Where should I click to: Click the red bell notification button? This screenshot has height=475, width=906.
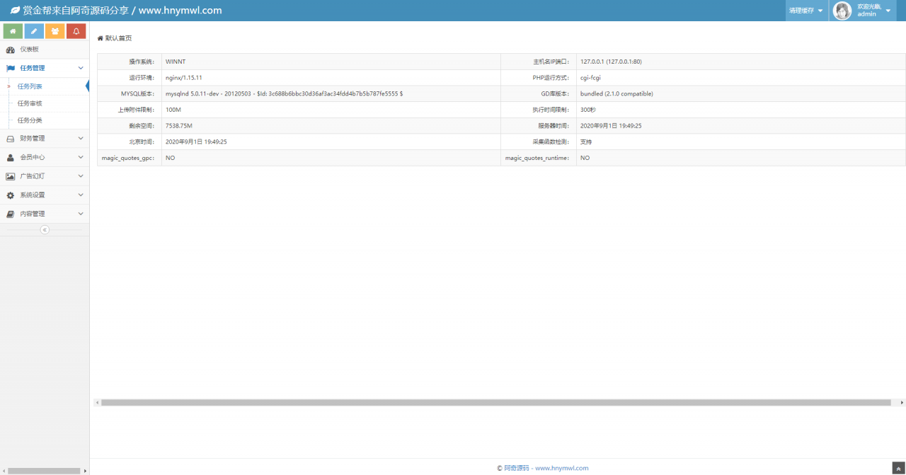tap(76, 31)
